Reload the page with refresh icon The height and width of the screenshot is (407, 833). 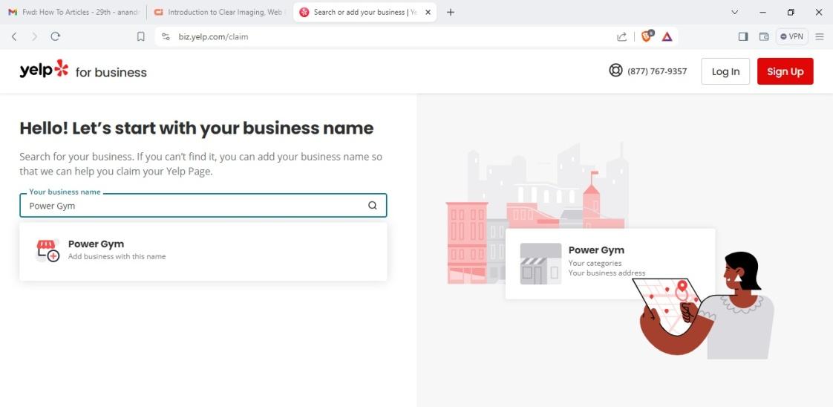point(55,36)
